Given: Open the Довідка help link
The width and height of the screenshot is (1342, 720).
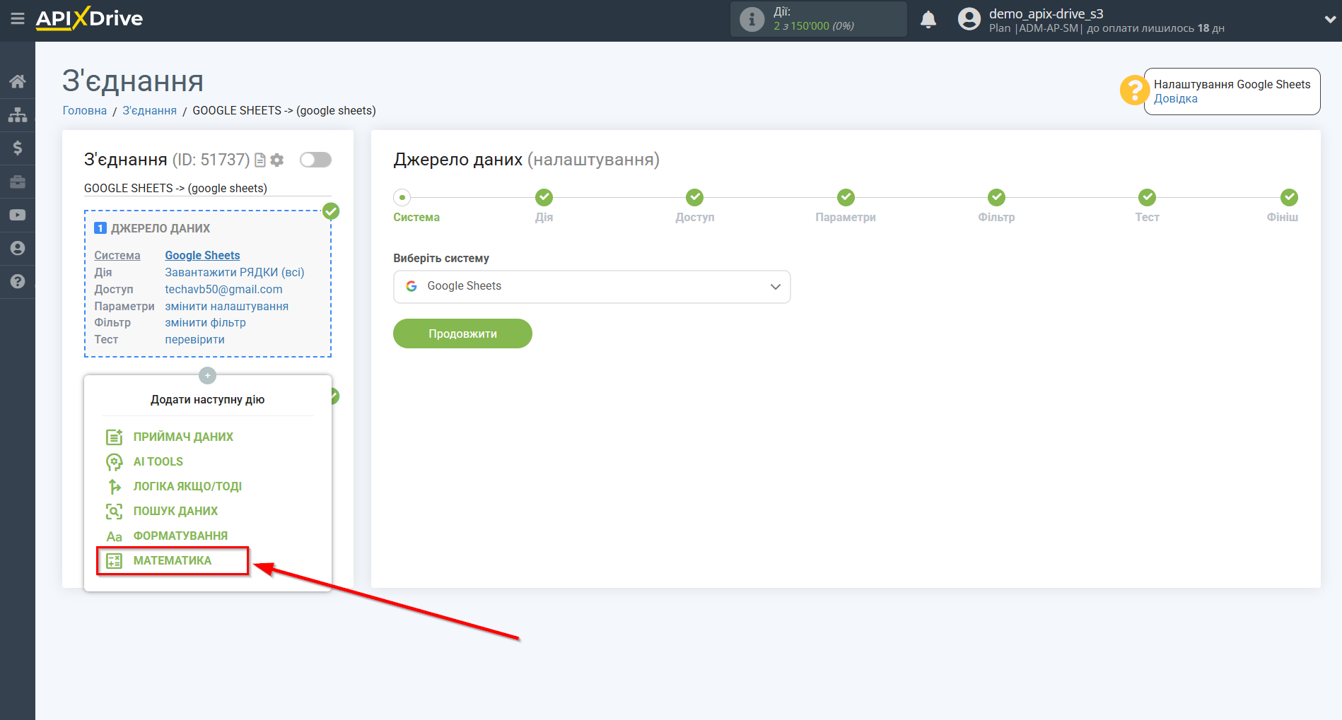Looking at the screenshot, I should (x=1175, y=99).
